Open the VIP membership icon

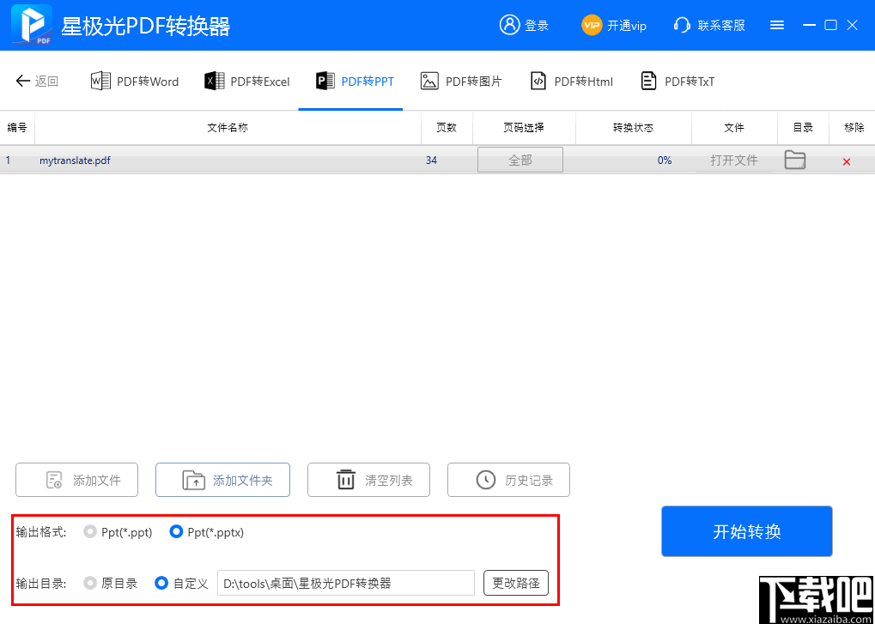[x=591, y=25]
